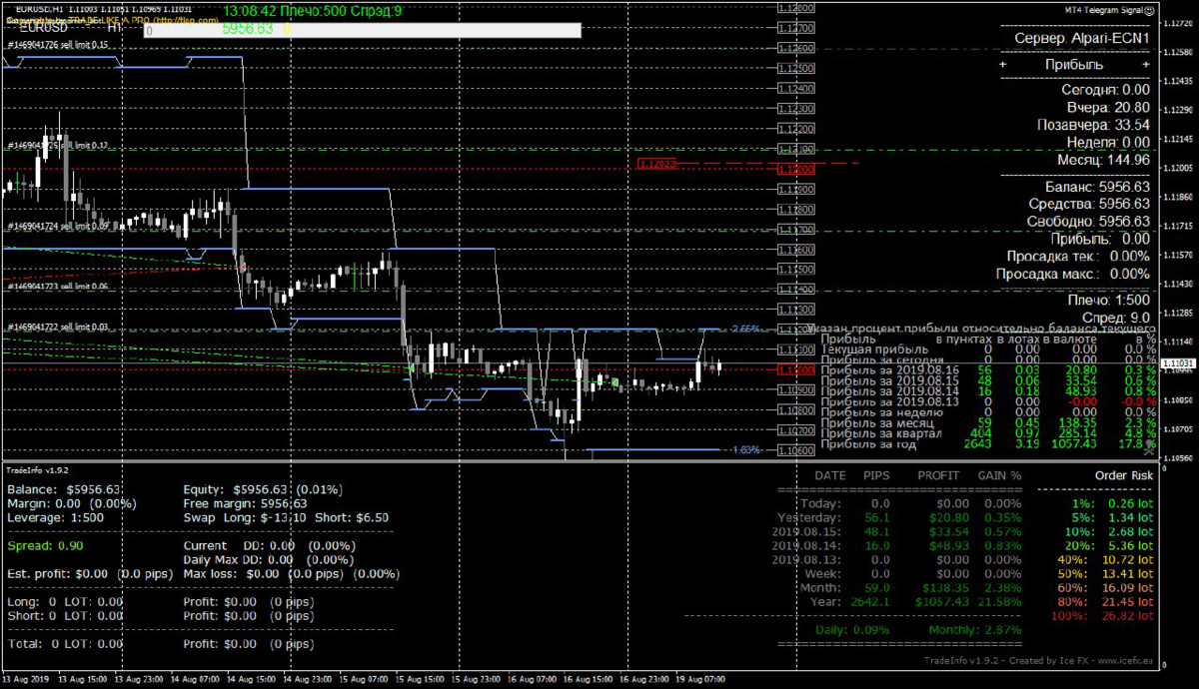Click the TradeInfo v1.9.2 panel title
The height and width of the screenshot is (689, 1199).
pyautogui.click(x=38, y=468)
